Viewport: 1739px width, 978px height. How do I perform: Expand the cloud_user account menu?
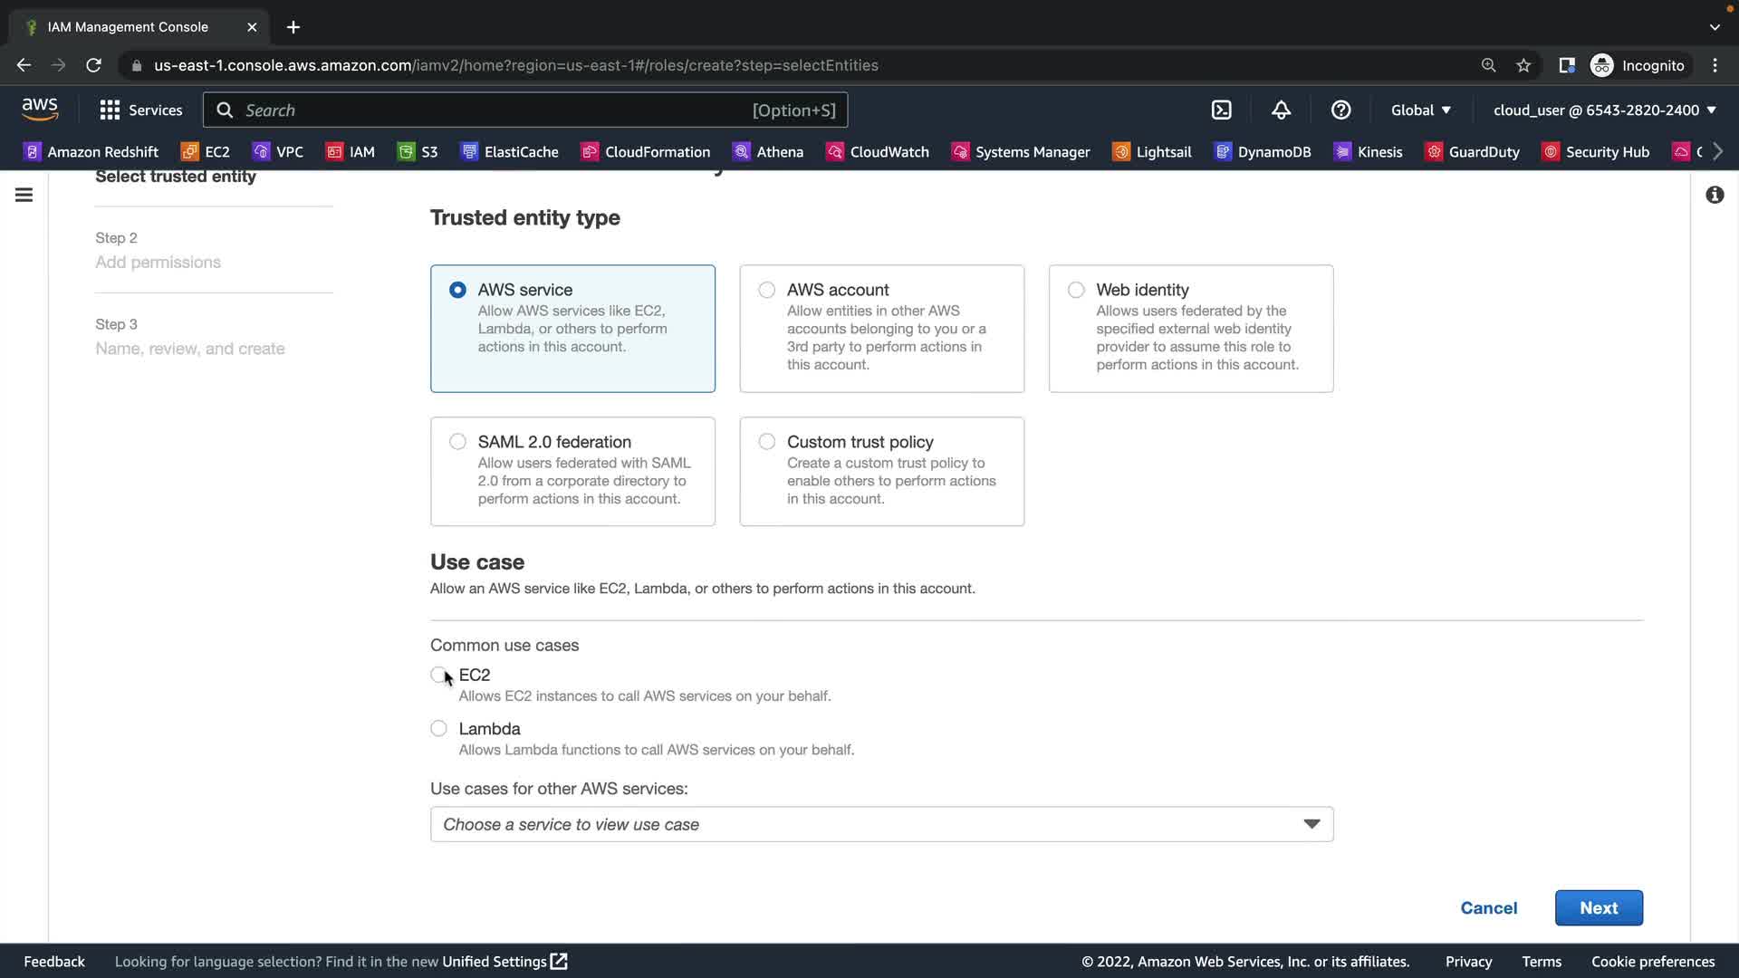coord(1604,110)
